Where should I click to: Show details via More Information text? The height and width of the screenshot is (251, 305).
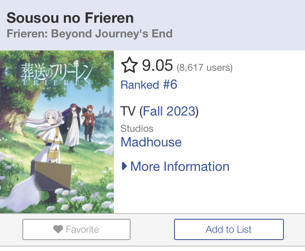pyautogui.click(x=180, y=166)
